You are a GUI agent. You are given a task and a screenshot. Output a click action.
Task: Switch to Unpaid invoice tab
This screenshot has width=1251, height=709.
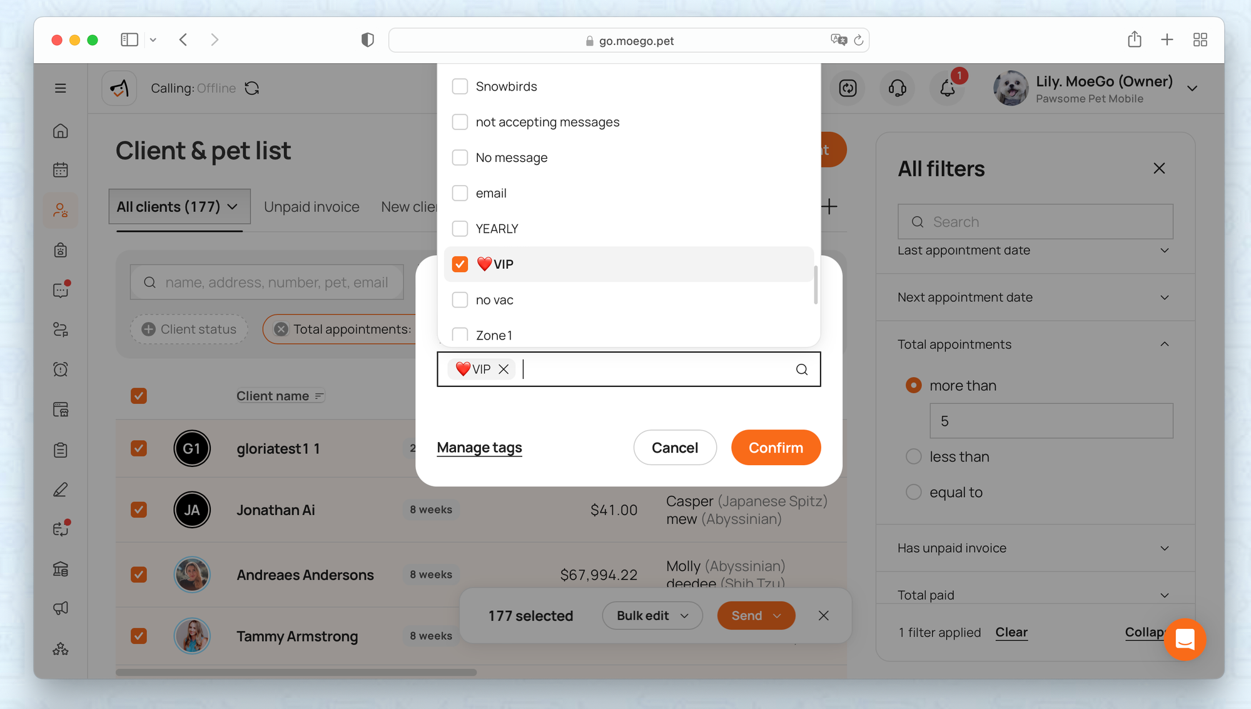pyautogui.click(x=311, y=207)
